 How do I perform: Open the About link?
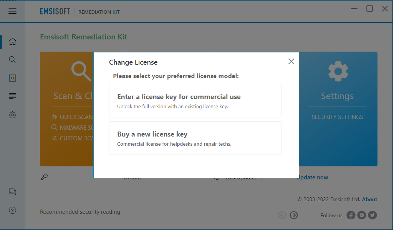[x=369, y=200]
